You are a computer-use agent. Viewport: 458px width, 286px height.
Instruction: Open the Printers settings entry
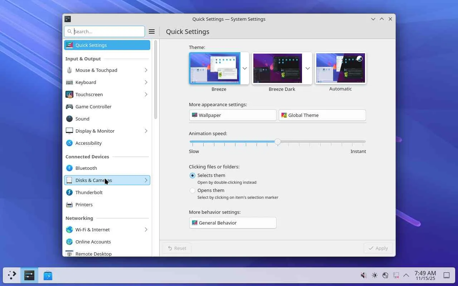coord(107,204)
